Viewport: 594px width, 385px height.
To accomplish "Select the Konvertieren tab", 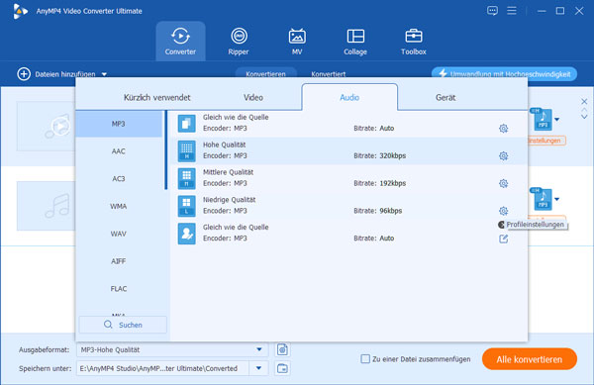I will point(265,73).
